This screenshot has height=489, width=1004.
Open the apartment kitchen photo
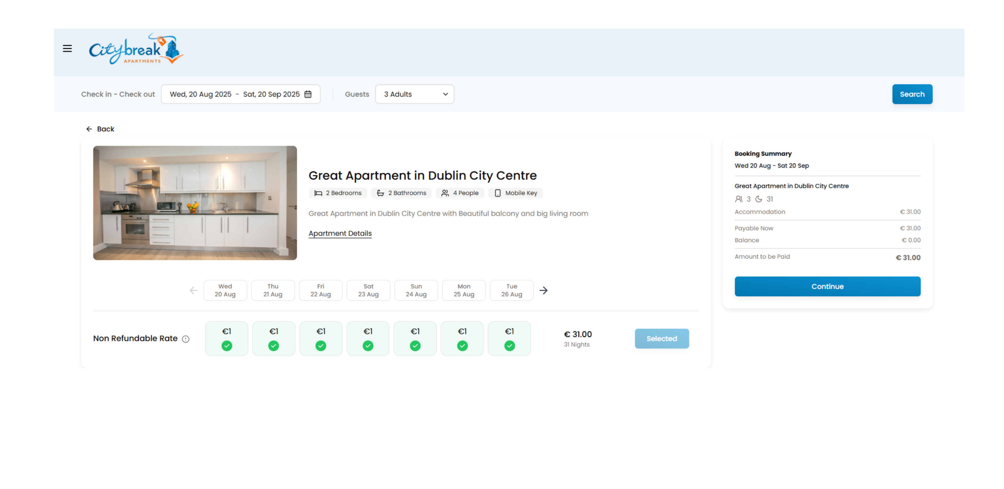(x=195, y=203)
